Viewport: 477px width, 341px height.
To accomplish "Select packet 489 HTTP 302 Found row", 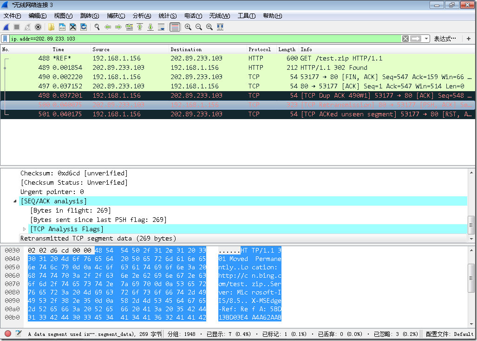I will point(238,67).
